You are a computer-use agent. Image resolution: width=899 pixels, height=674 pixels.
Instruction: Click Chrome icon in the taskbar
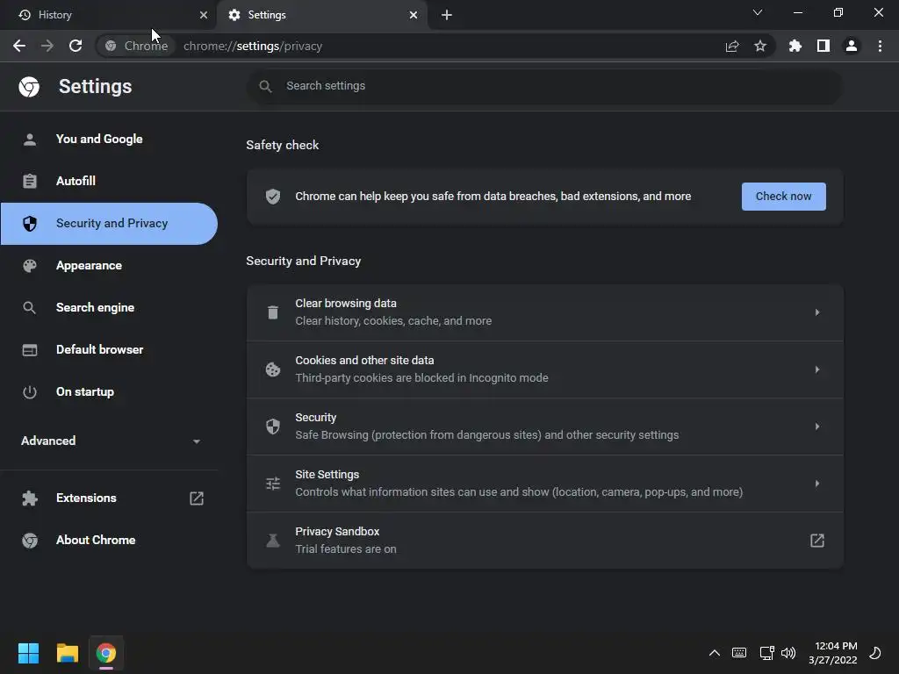pos(106,653)
